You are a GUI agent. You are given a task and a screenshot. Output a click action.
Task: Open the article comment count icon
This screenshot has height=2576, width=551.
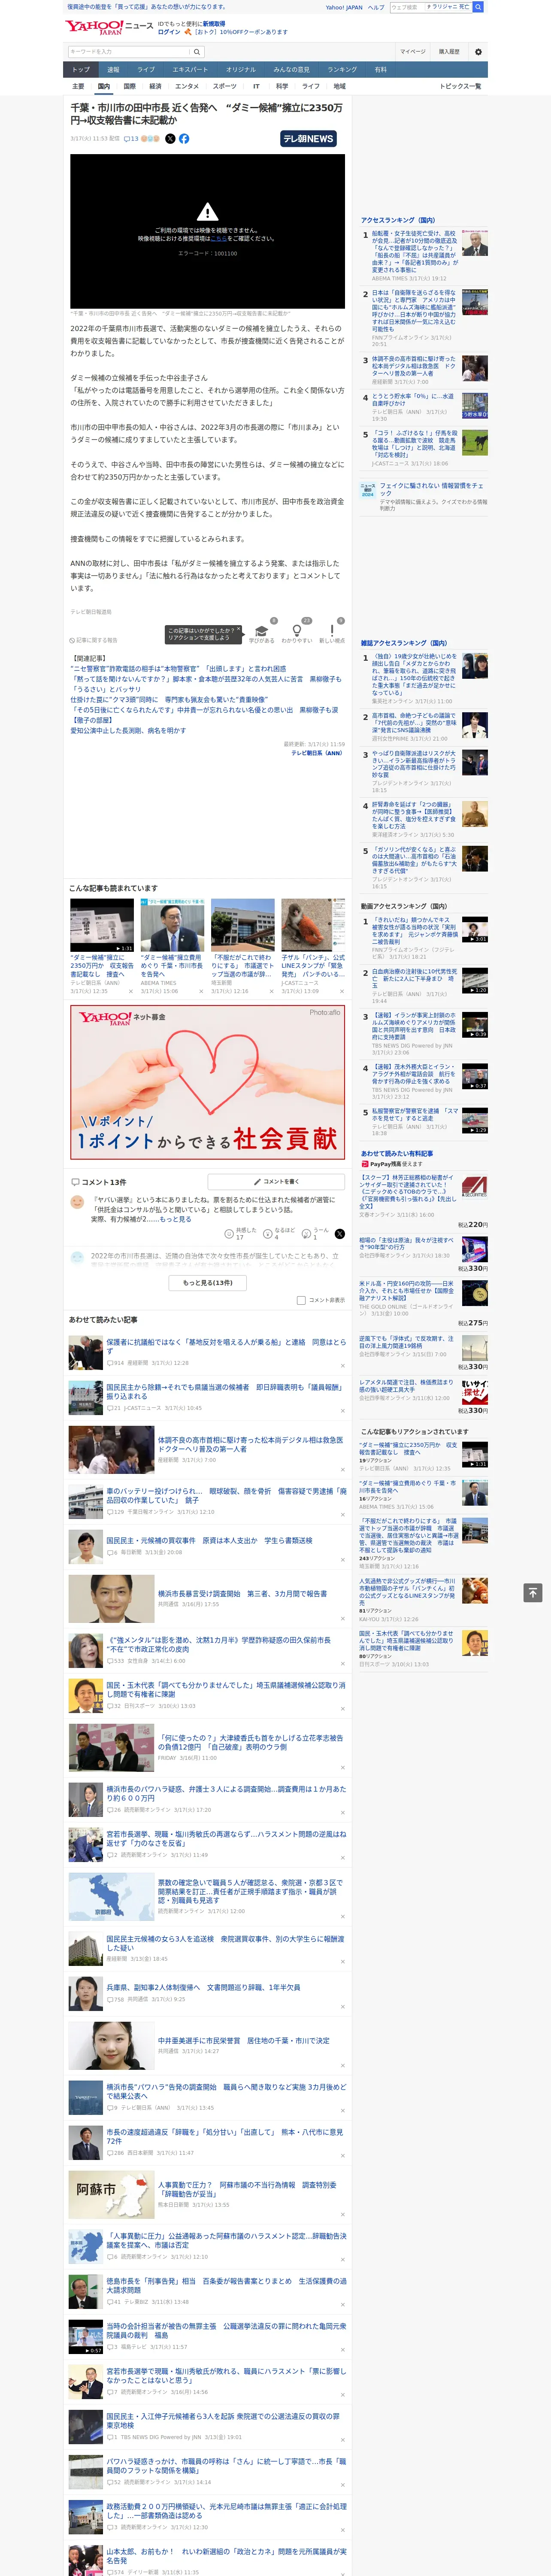tap(131, 139)
